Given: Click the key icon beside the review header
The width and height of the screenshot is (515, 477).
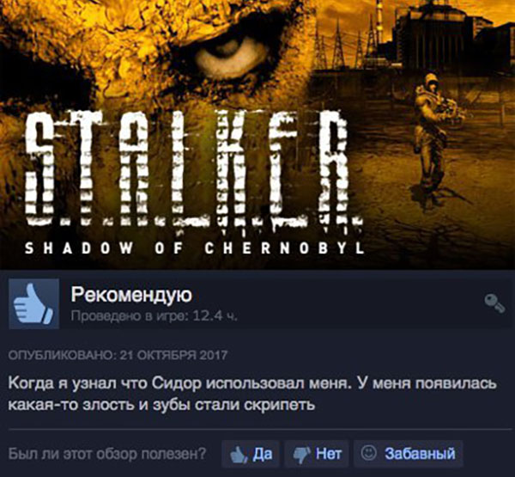Looking at the screenshot, I should (x=494, y=303).
